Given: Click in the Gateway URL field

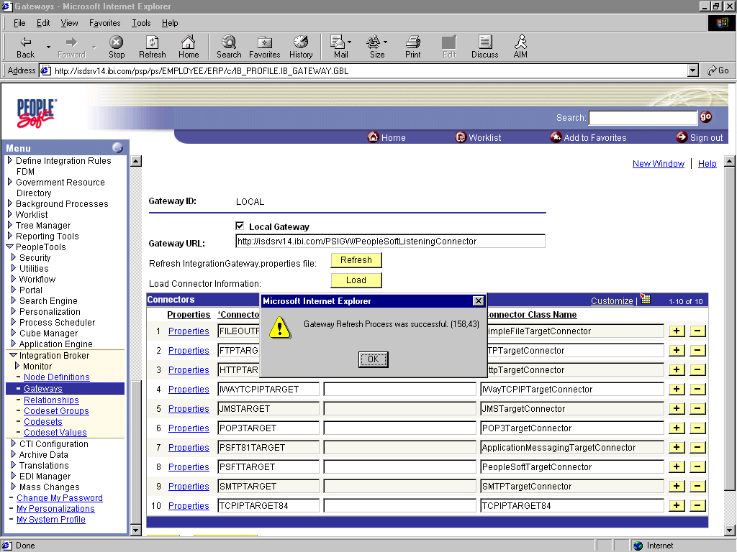Looking at the screenshot, I should 390,241.
